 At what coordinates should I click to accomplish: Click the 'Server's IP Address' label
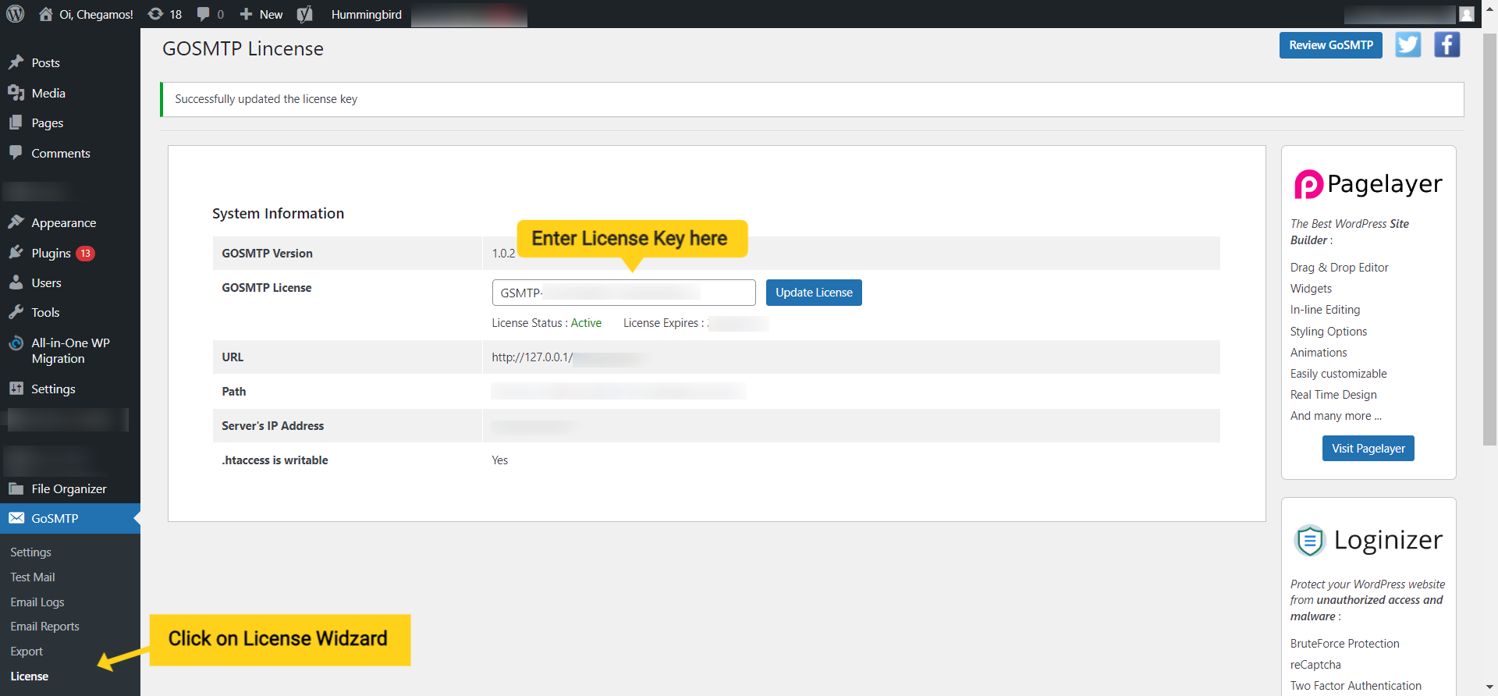point(272,426)
